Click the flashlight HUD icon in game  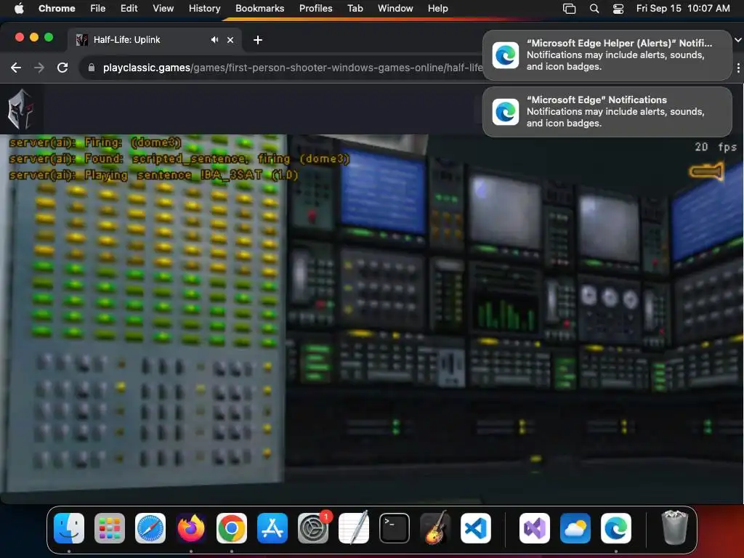tap(706, 171)
